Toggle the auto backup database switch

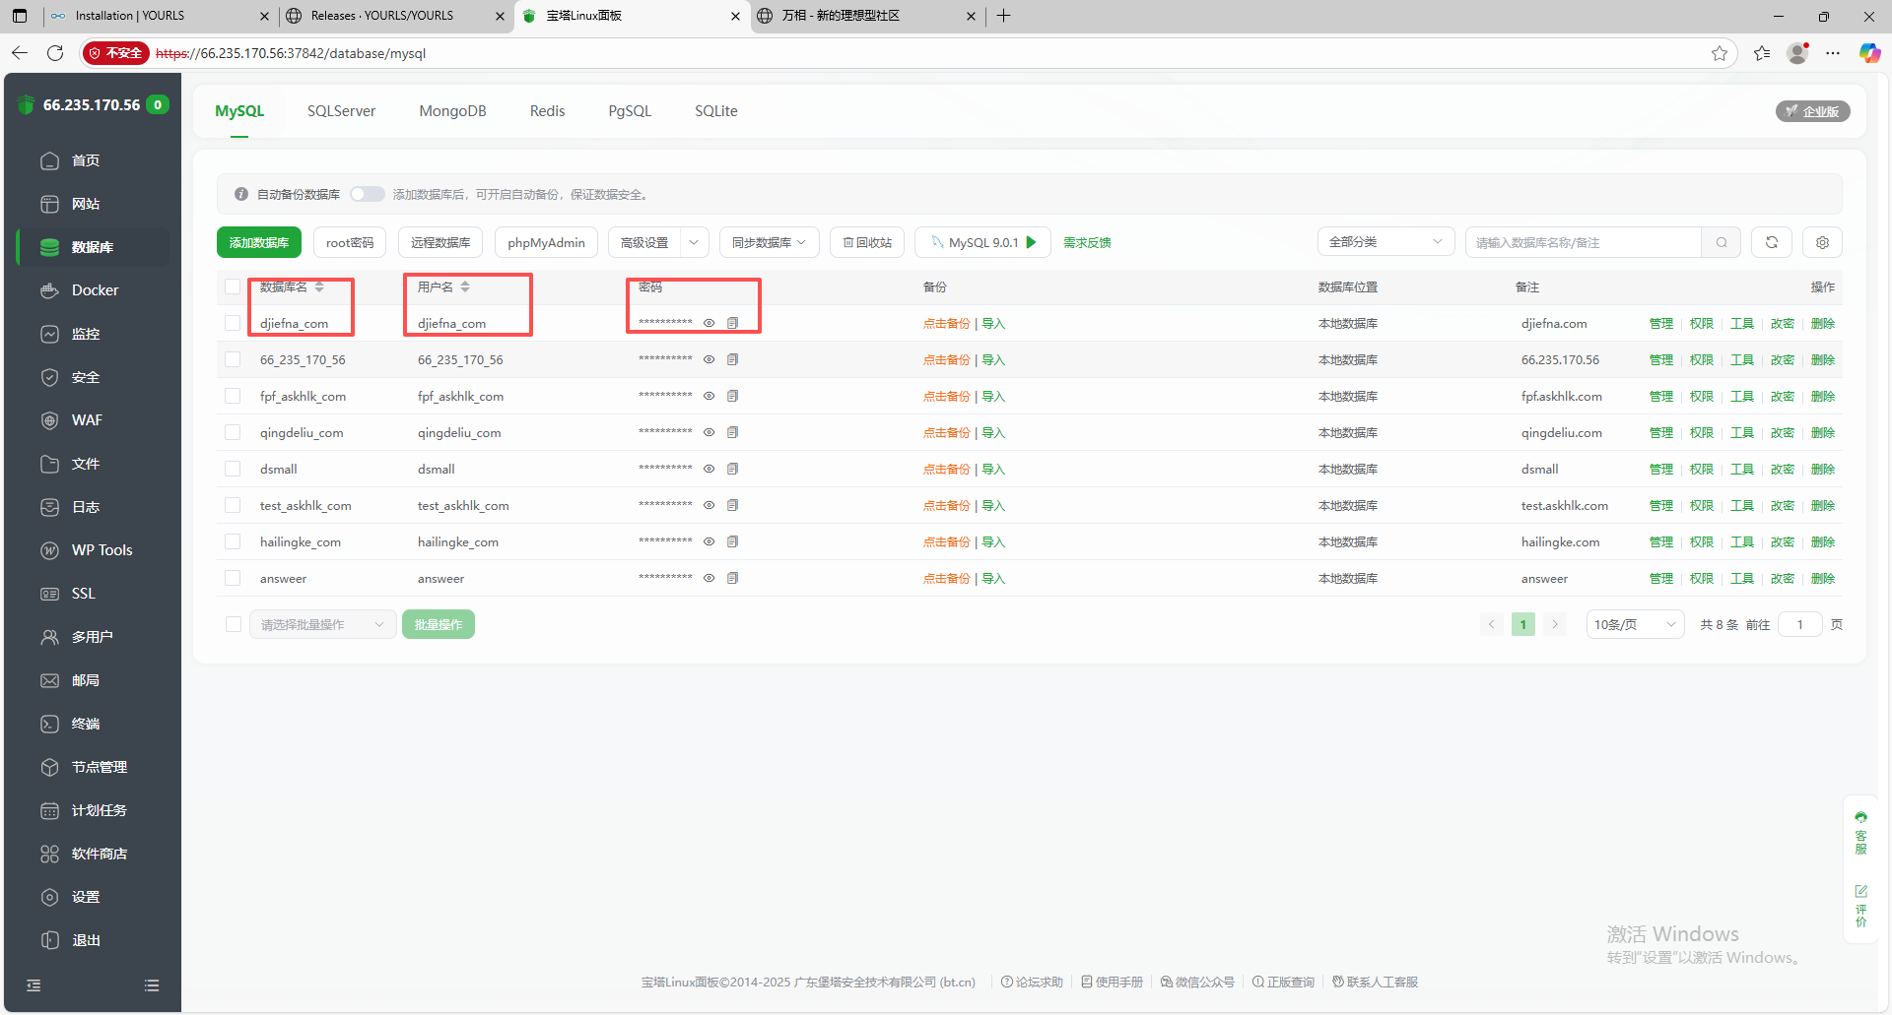368,194
